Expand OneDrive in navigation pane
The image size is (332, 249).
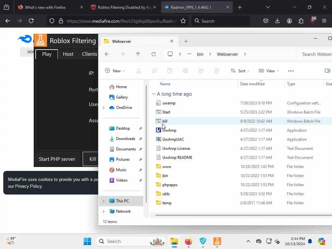click(x=104, y=108)
